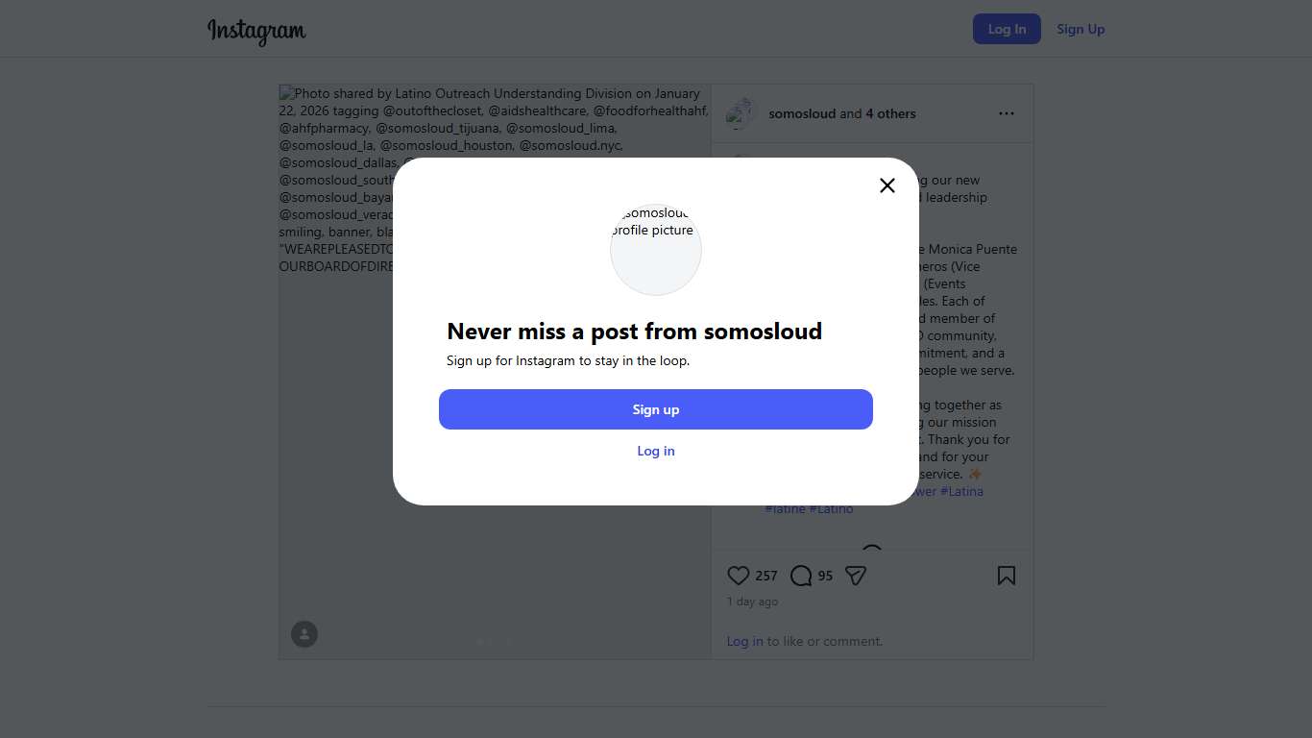The height and width of the screenshot is (738, 1312).
Task: Click the blue Sign up button
Action: (656, 409)
